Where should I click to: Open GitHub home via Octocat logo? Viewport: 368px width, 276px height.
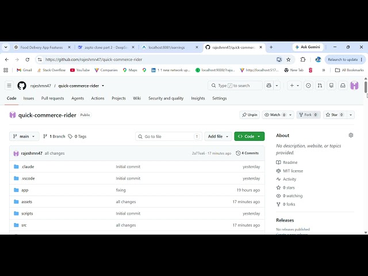[x=22, y=86]
